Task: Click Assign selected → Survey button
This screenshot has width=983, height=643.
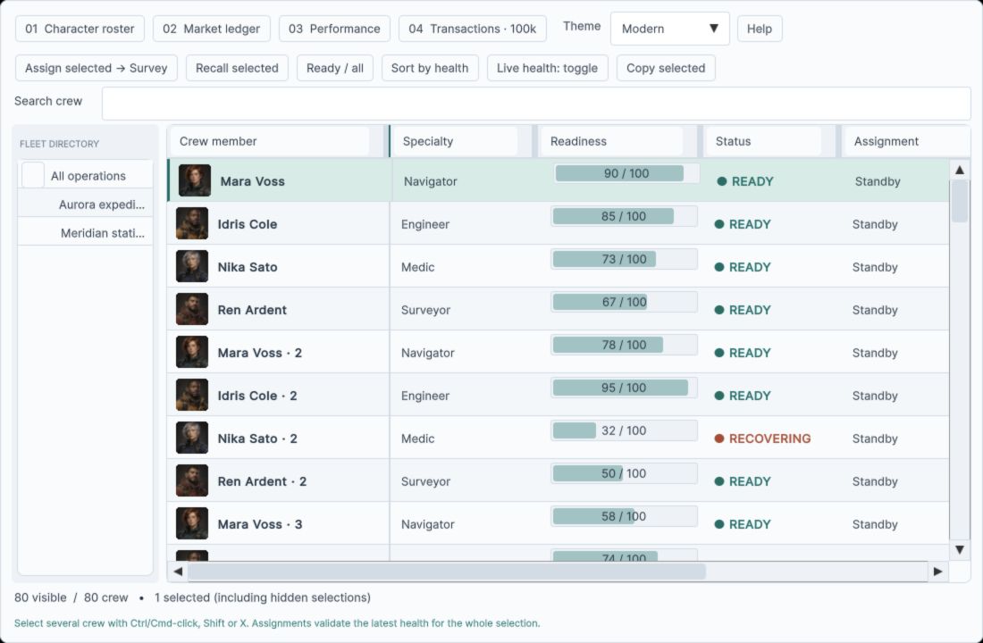Action: point(96,68)
